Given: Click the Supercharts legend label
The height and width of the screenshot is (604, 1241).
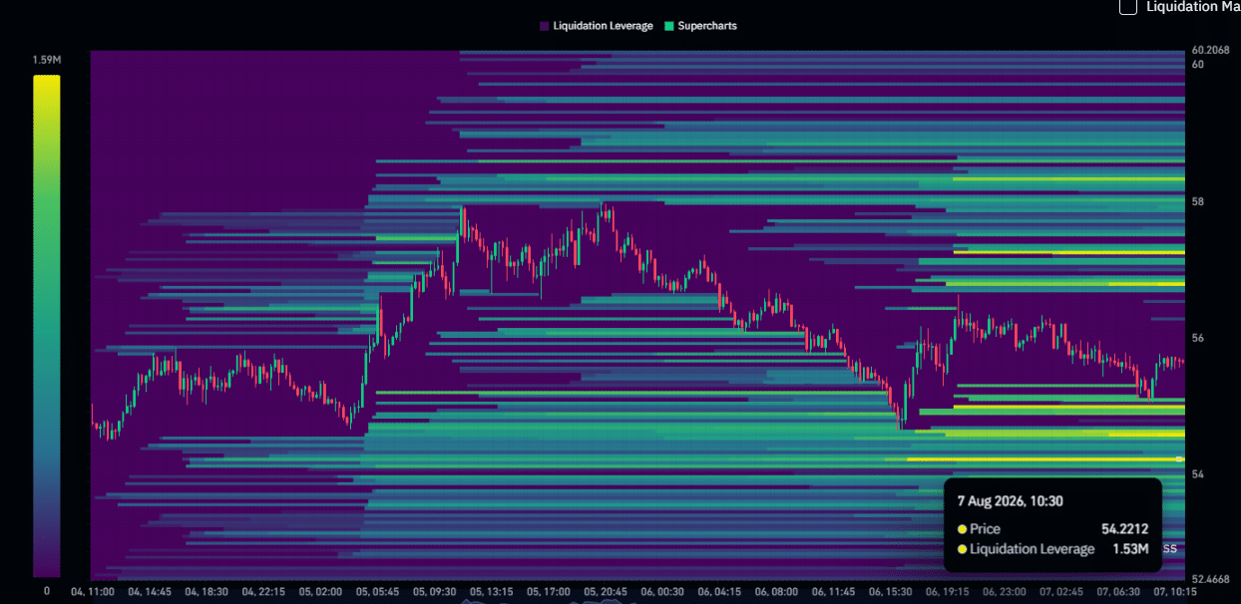Looking at the screenshot, I should [707, 26].
